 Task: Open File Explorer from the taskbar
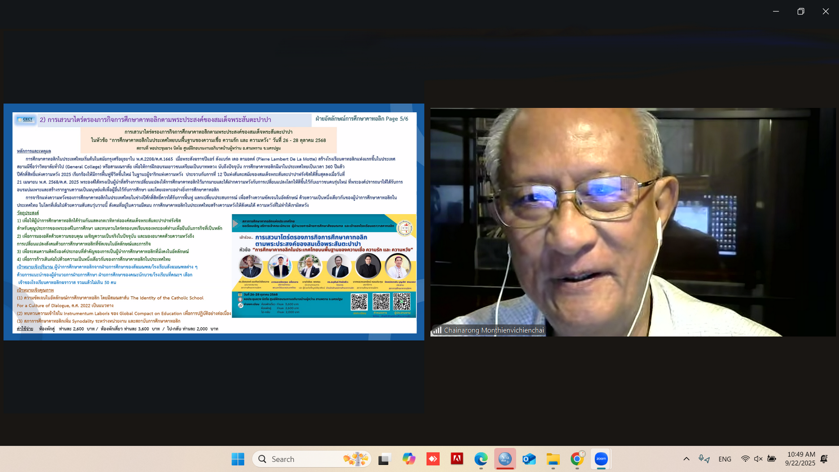point(553,459)
